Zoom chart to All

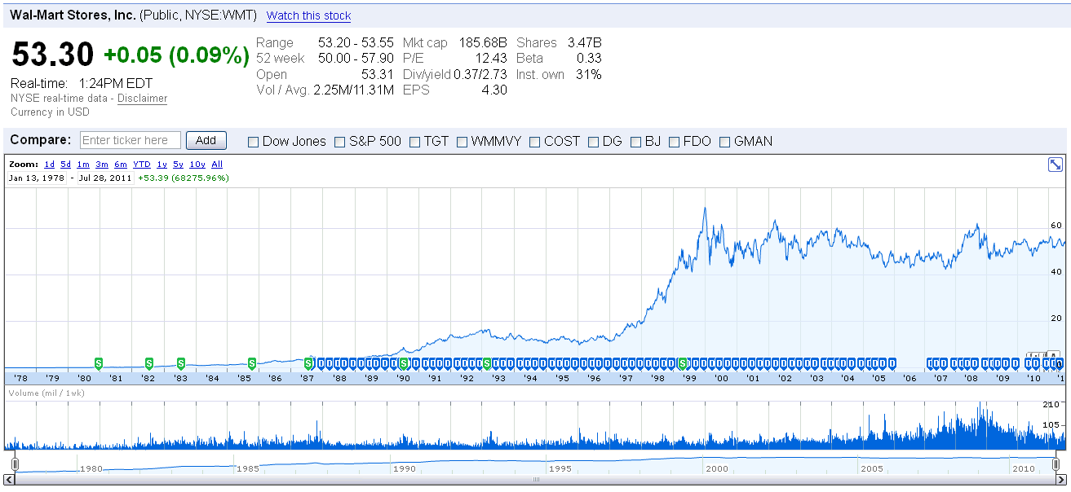point(217,164)
